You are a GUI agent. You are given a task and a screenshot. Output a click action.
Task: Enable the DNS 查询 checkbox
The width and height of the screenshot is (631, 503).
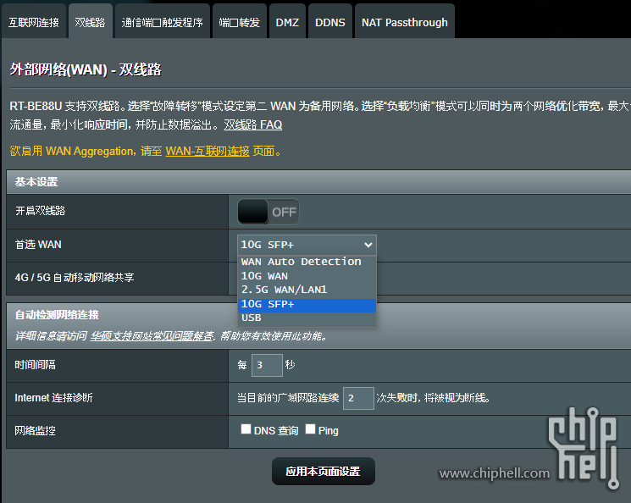(x=246, y=429)
